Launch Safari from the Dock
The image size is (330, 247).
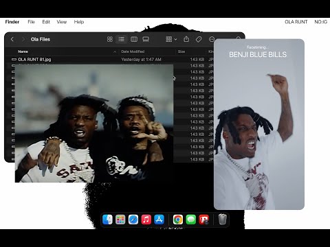pos(133,220)
